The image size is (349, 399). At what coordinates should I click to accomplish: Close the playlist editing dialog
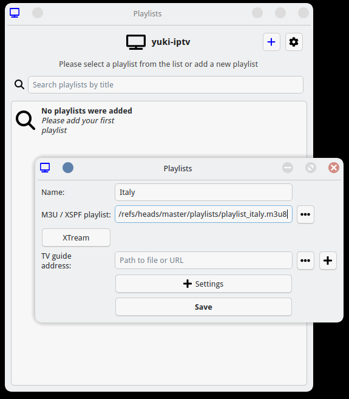tap(333, 168)
